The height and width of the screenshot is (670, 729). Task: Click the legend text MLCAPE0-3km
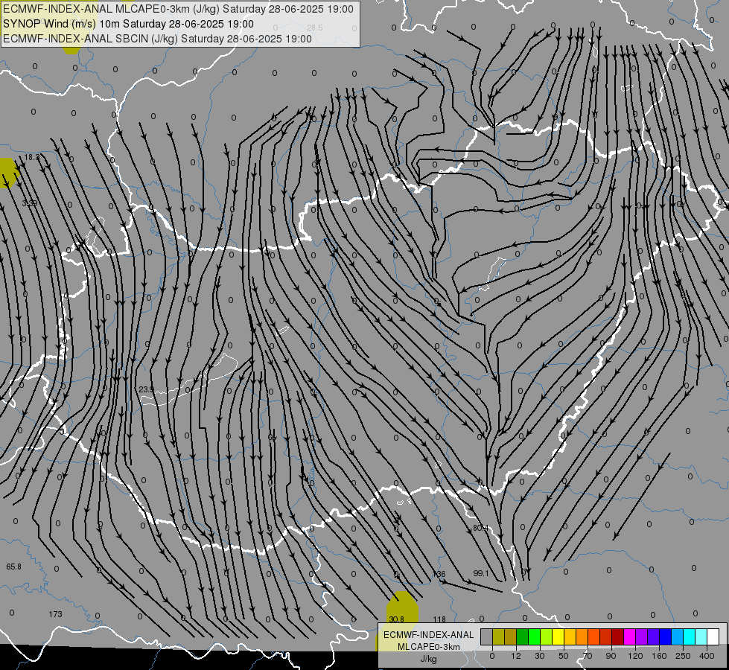click(x=429, y=647)
